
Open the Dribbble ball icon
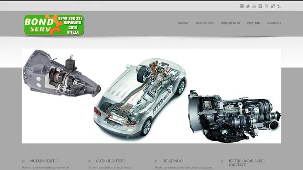coord(267,6)
